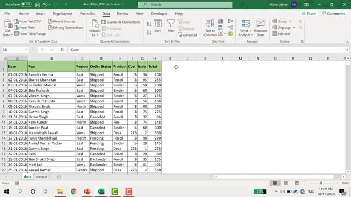Open the Page Layout tab
The height and width of the screenshot is (197, 351).
pos(63,13)
